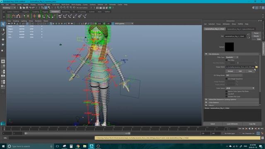This screenshot has width=265, height=149.
Task: Open the Color Space sRGB dropdown
Action: pyautogui.click(x=240, y=88)
